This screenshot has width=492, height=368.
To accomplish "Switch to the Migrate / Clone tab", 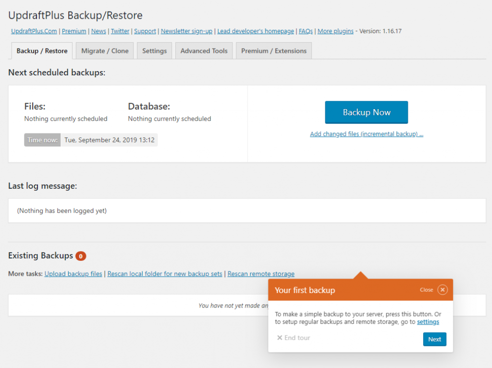I will [105, 51].
